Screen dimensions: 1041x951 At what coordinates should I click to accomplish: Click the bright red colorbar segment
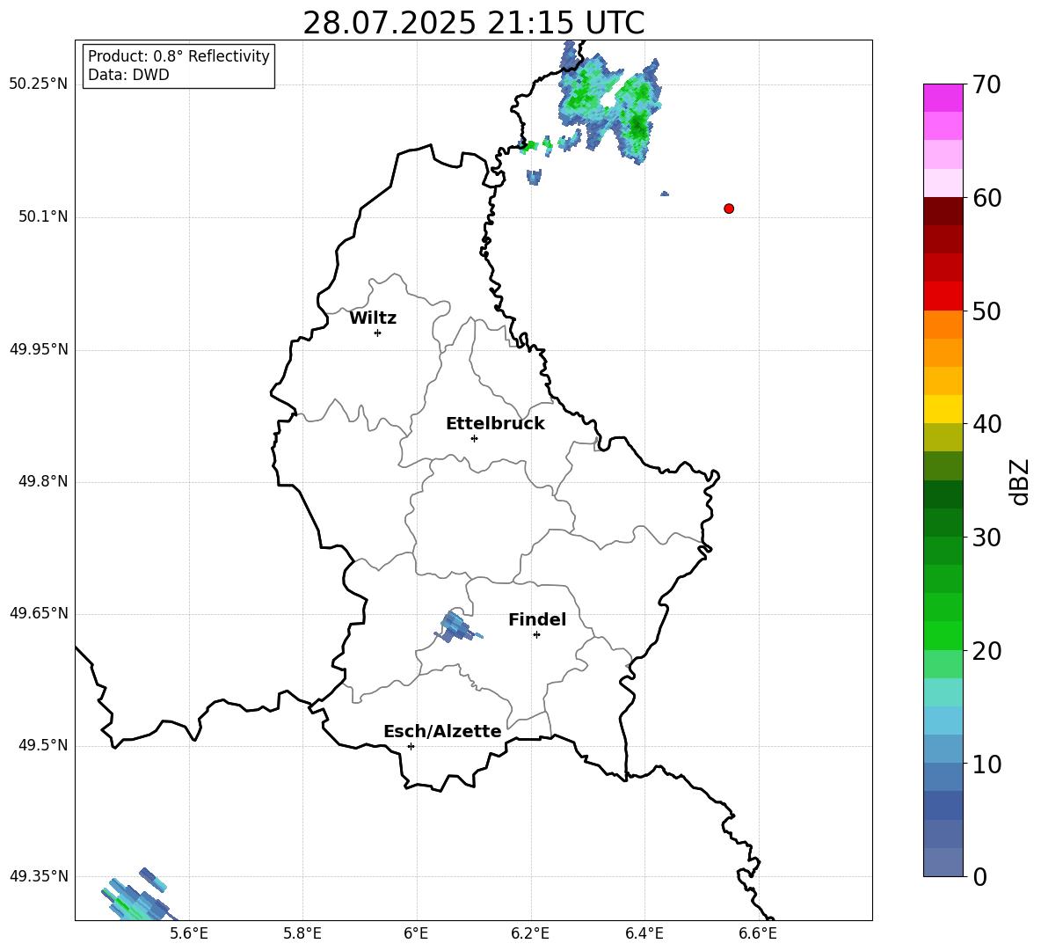(x=943, y=296)
